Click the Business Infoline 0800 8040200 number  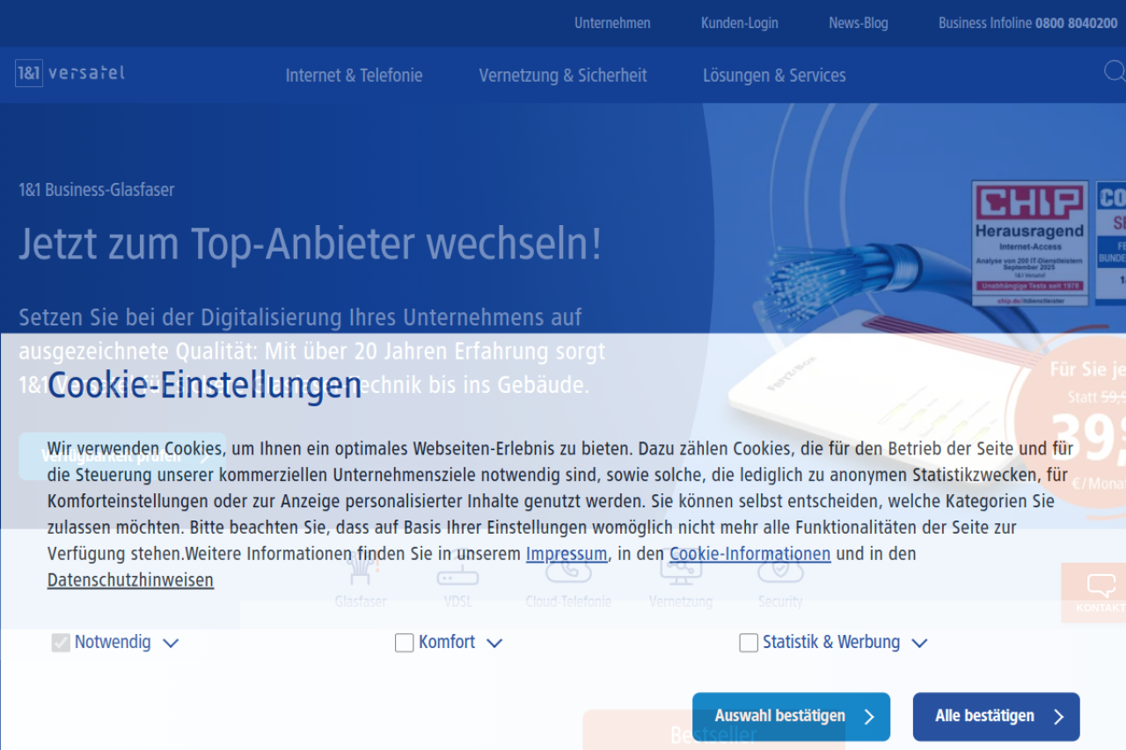coord(1028,23)
